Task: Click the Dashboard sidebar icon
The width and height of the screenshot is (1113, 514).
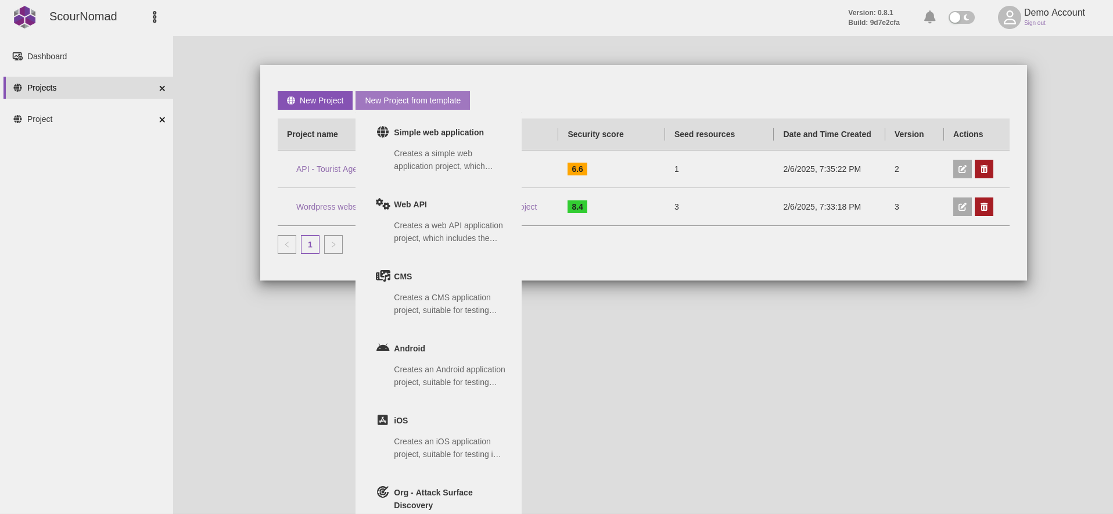Action: (x=18, y=56)
